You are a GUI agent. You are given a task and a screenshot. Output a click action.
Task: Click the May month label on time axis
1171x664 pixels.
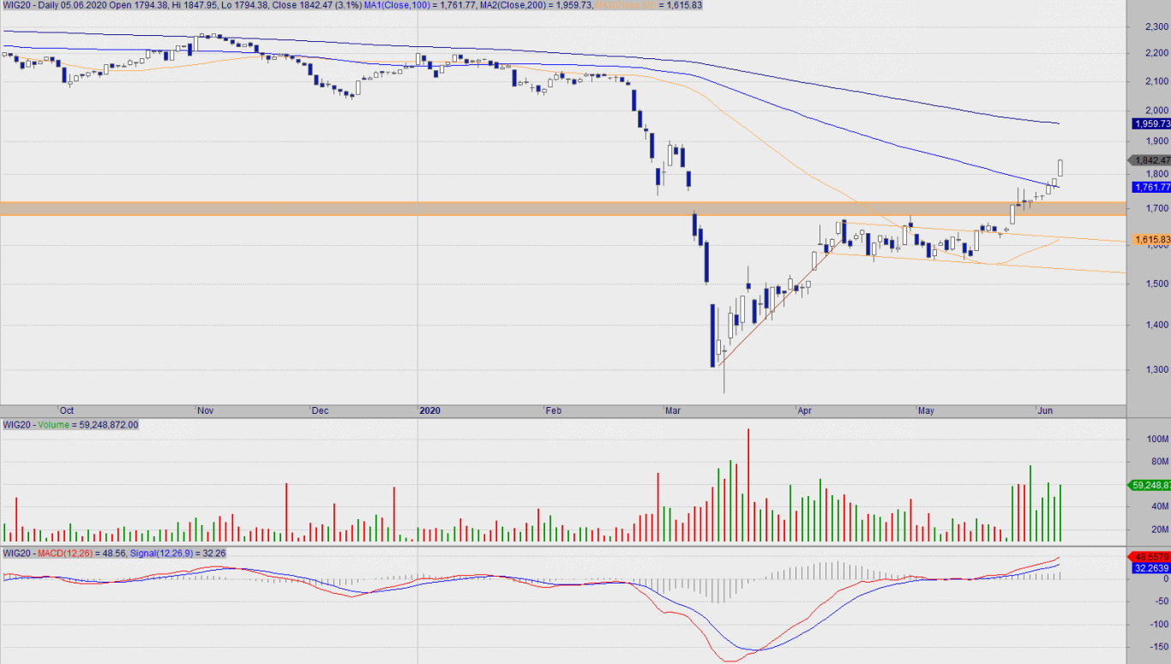click(926, 410)
